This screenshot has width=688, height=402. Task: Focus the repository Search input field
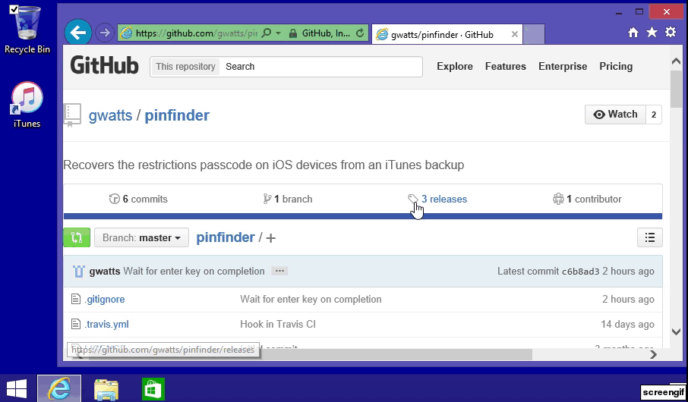click(320, 67)
